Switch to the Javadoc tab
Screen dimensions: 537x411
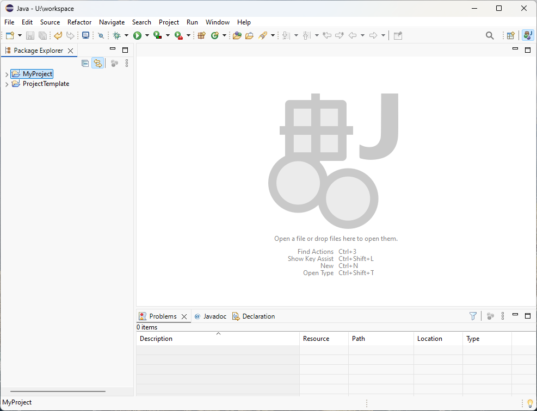(214, 316)
